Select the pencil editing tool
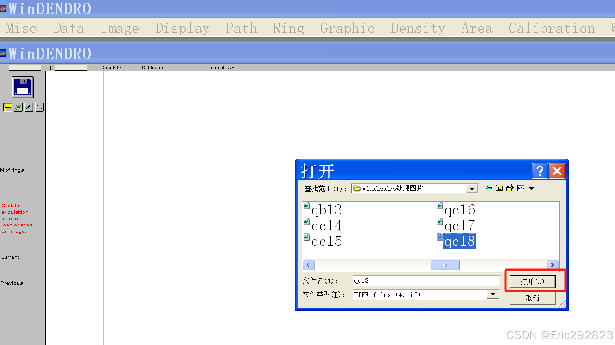This screenshot has width=615, height=345. [29, 107]
